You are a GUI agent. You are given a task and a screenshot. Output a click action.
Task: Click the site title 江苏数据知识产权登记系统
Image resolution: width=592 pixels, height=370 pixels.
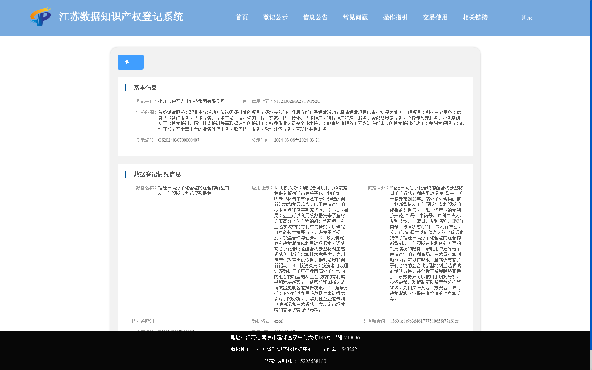(121, 17)
